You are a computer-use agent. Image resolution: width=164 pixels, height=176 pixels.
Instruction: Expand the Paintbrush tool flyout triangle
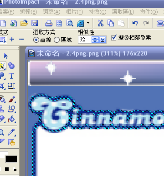tap(15, 102)
